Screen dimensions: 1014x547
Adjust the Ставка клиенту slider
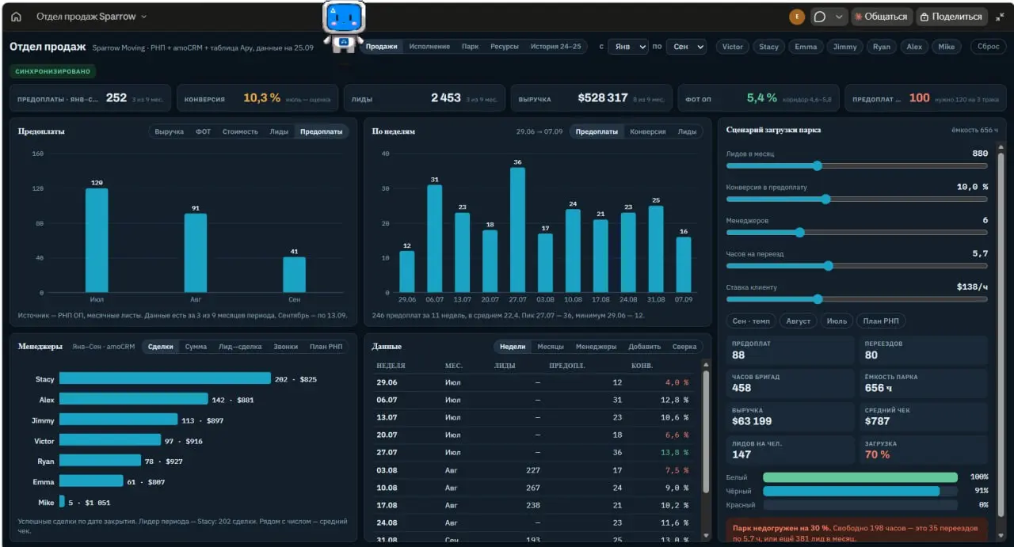click(857, 299)
